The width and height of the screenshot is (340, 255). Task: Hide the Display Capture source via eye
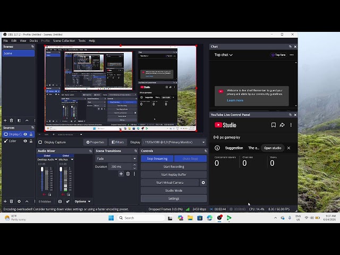click(x=25, y=134)
